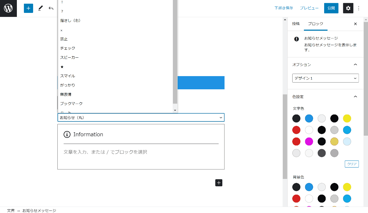The width and height of the screenshot is (368, 213).
Task: Collapse the オプション section
Action: point(355,65)
